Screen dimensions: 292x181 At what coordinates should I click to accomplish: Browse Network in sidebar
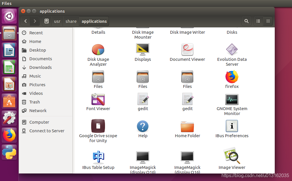pyautogui.click(x=46, y=111)
